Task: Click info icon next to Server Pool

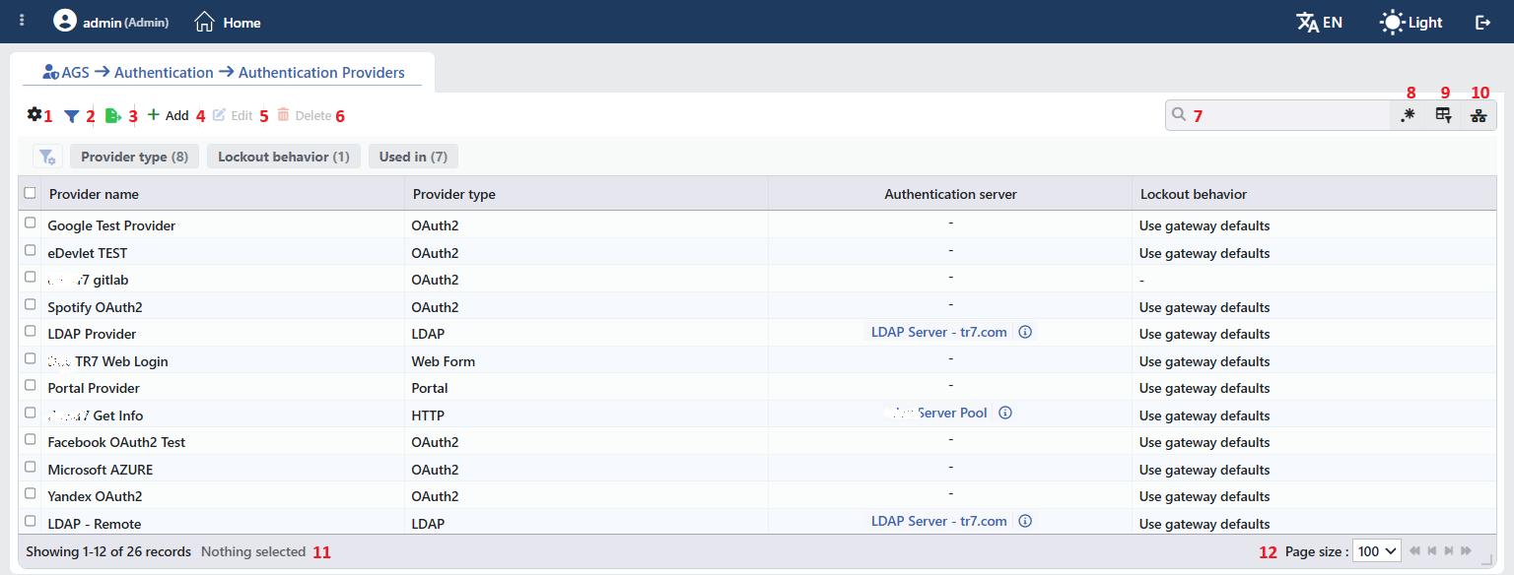Action: coord(1005,413)
